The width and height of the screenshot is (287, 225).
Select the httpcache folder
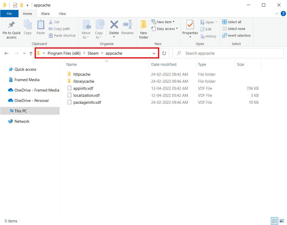point(82,74)
